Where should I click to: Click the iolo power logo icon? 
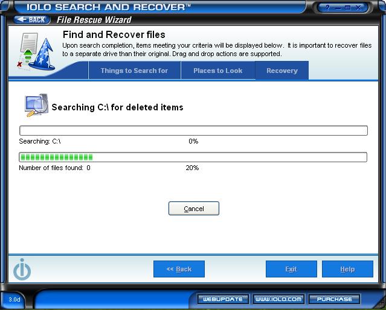pos(22,269)
